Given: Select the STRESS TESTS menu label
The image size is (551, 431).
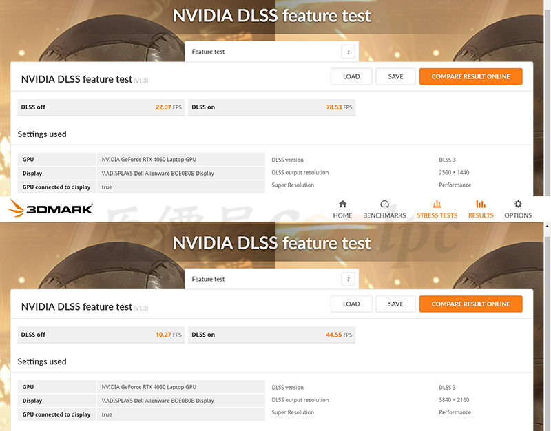Looking at the screenshot, I should coord(437,215).
